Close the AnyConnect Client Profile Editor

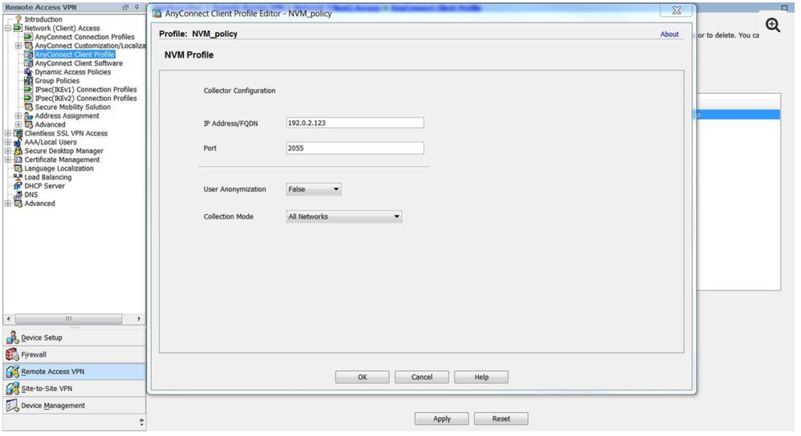tap(677, 10)
